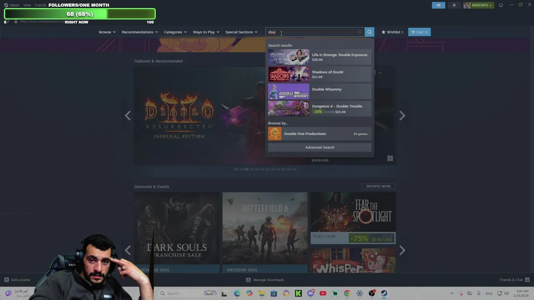The height and width of the screenshot is (300, 534).
Task: Open Microsoft Edge from the taskbar
Action: click(x=237, y=293)
